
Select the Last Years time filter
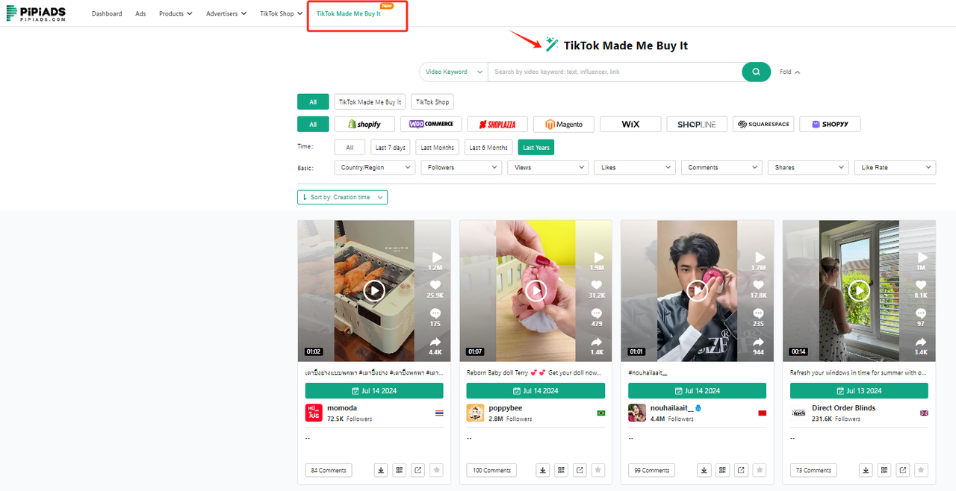point(536,148)
